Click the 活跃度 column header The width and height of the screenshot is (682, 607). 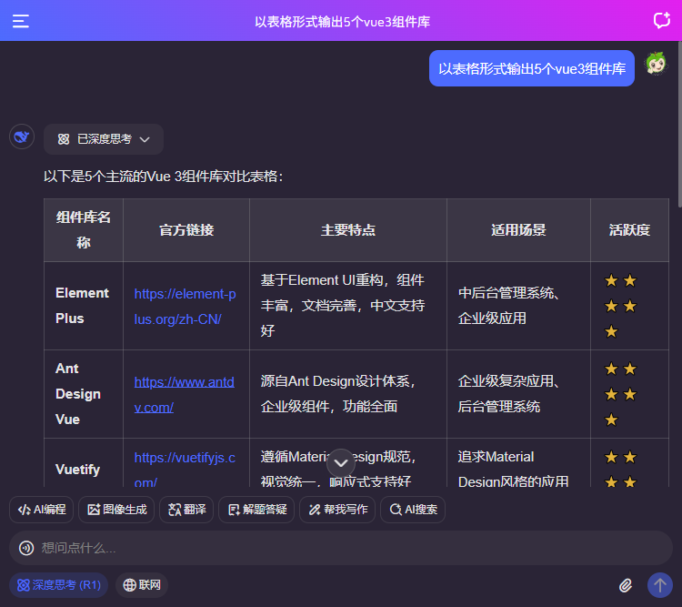629,230
